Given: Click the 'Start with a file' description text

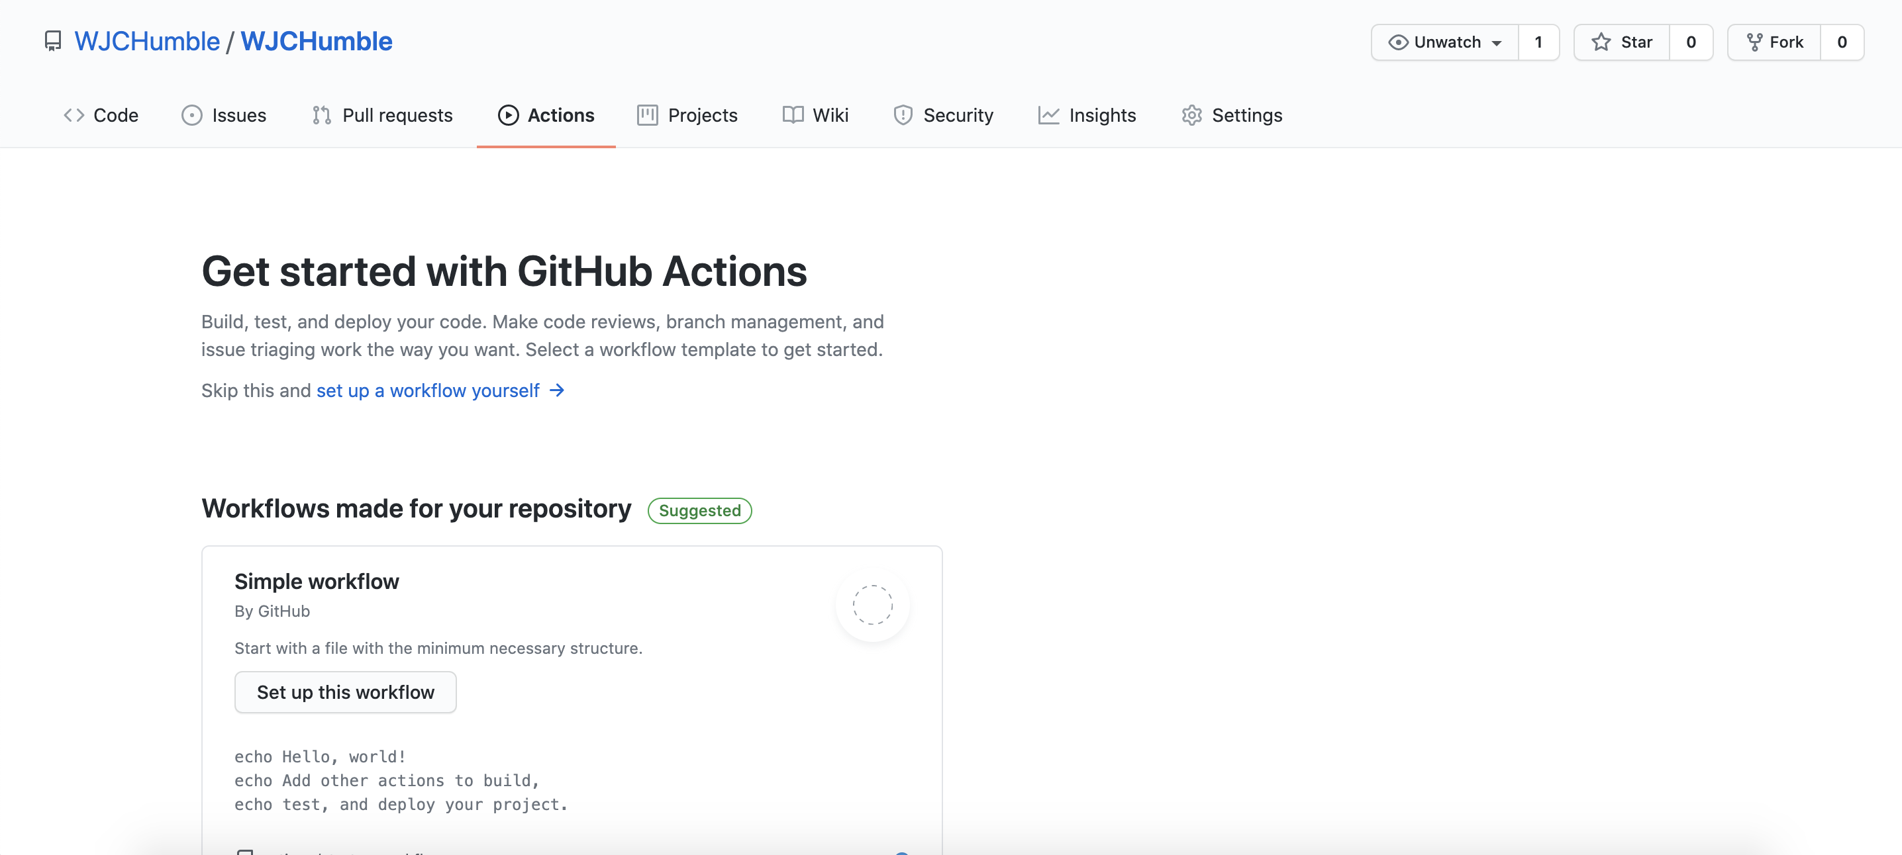Looking at the screenshot, I should [438, 649].
